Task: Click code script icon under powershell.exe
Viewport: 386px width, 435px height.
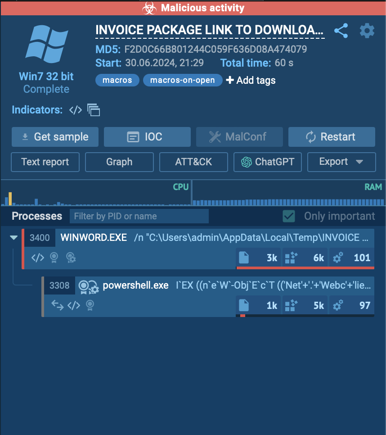Action: (x=74, y=305)
